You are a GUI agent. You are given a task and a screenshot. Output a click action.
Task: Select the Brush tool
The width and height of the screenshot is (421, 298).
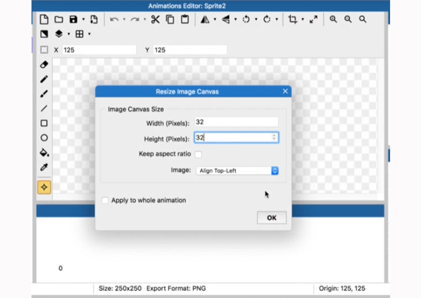(44, 94)
